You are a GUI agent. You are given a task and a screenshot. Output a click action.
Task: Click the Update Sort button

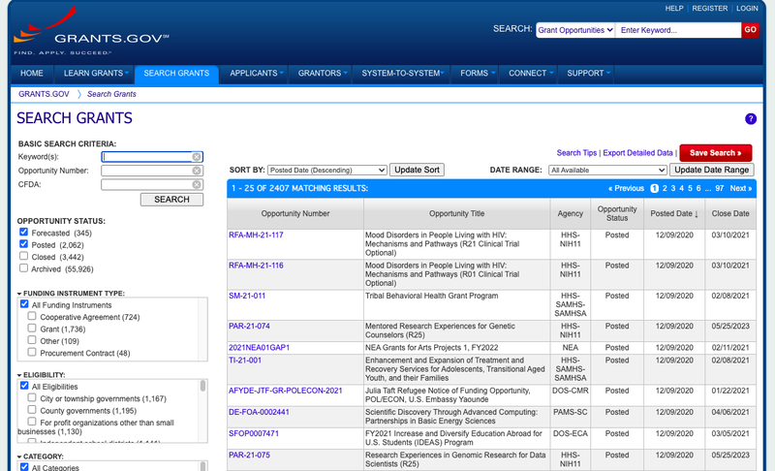pyautogui.click(x=417, y=170)
